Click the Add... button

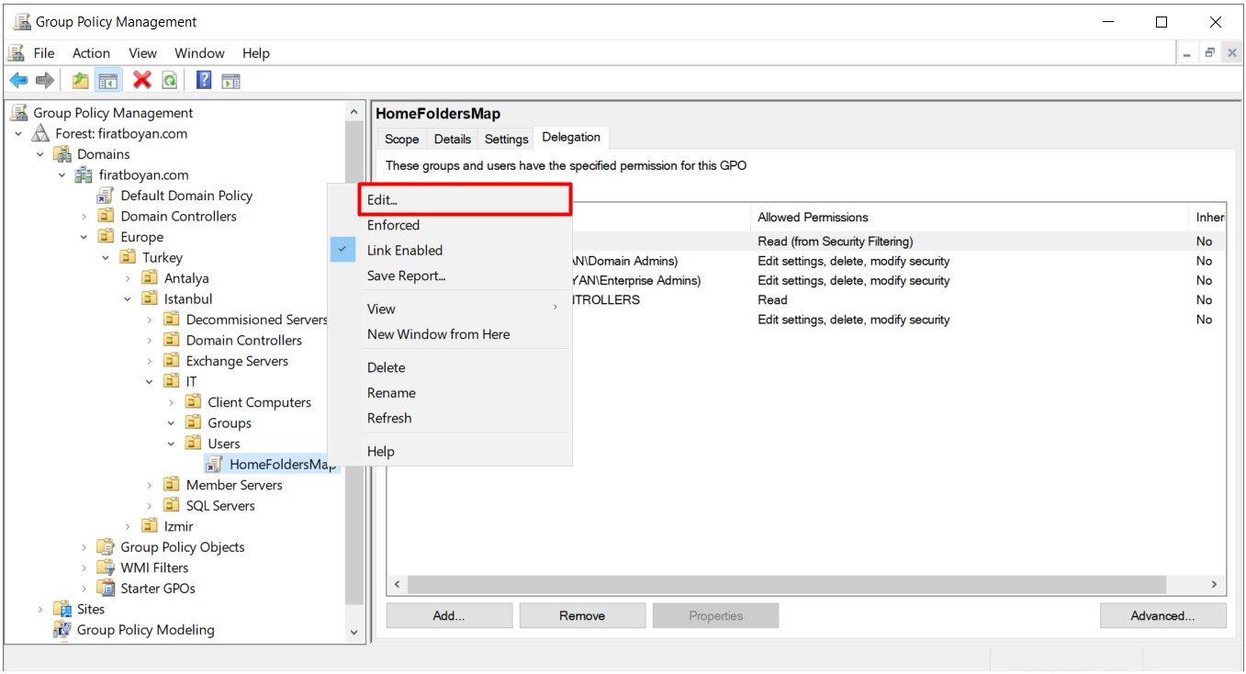coord(449,616)
